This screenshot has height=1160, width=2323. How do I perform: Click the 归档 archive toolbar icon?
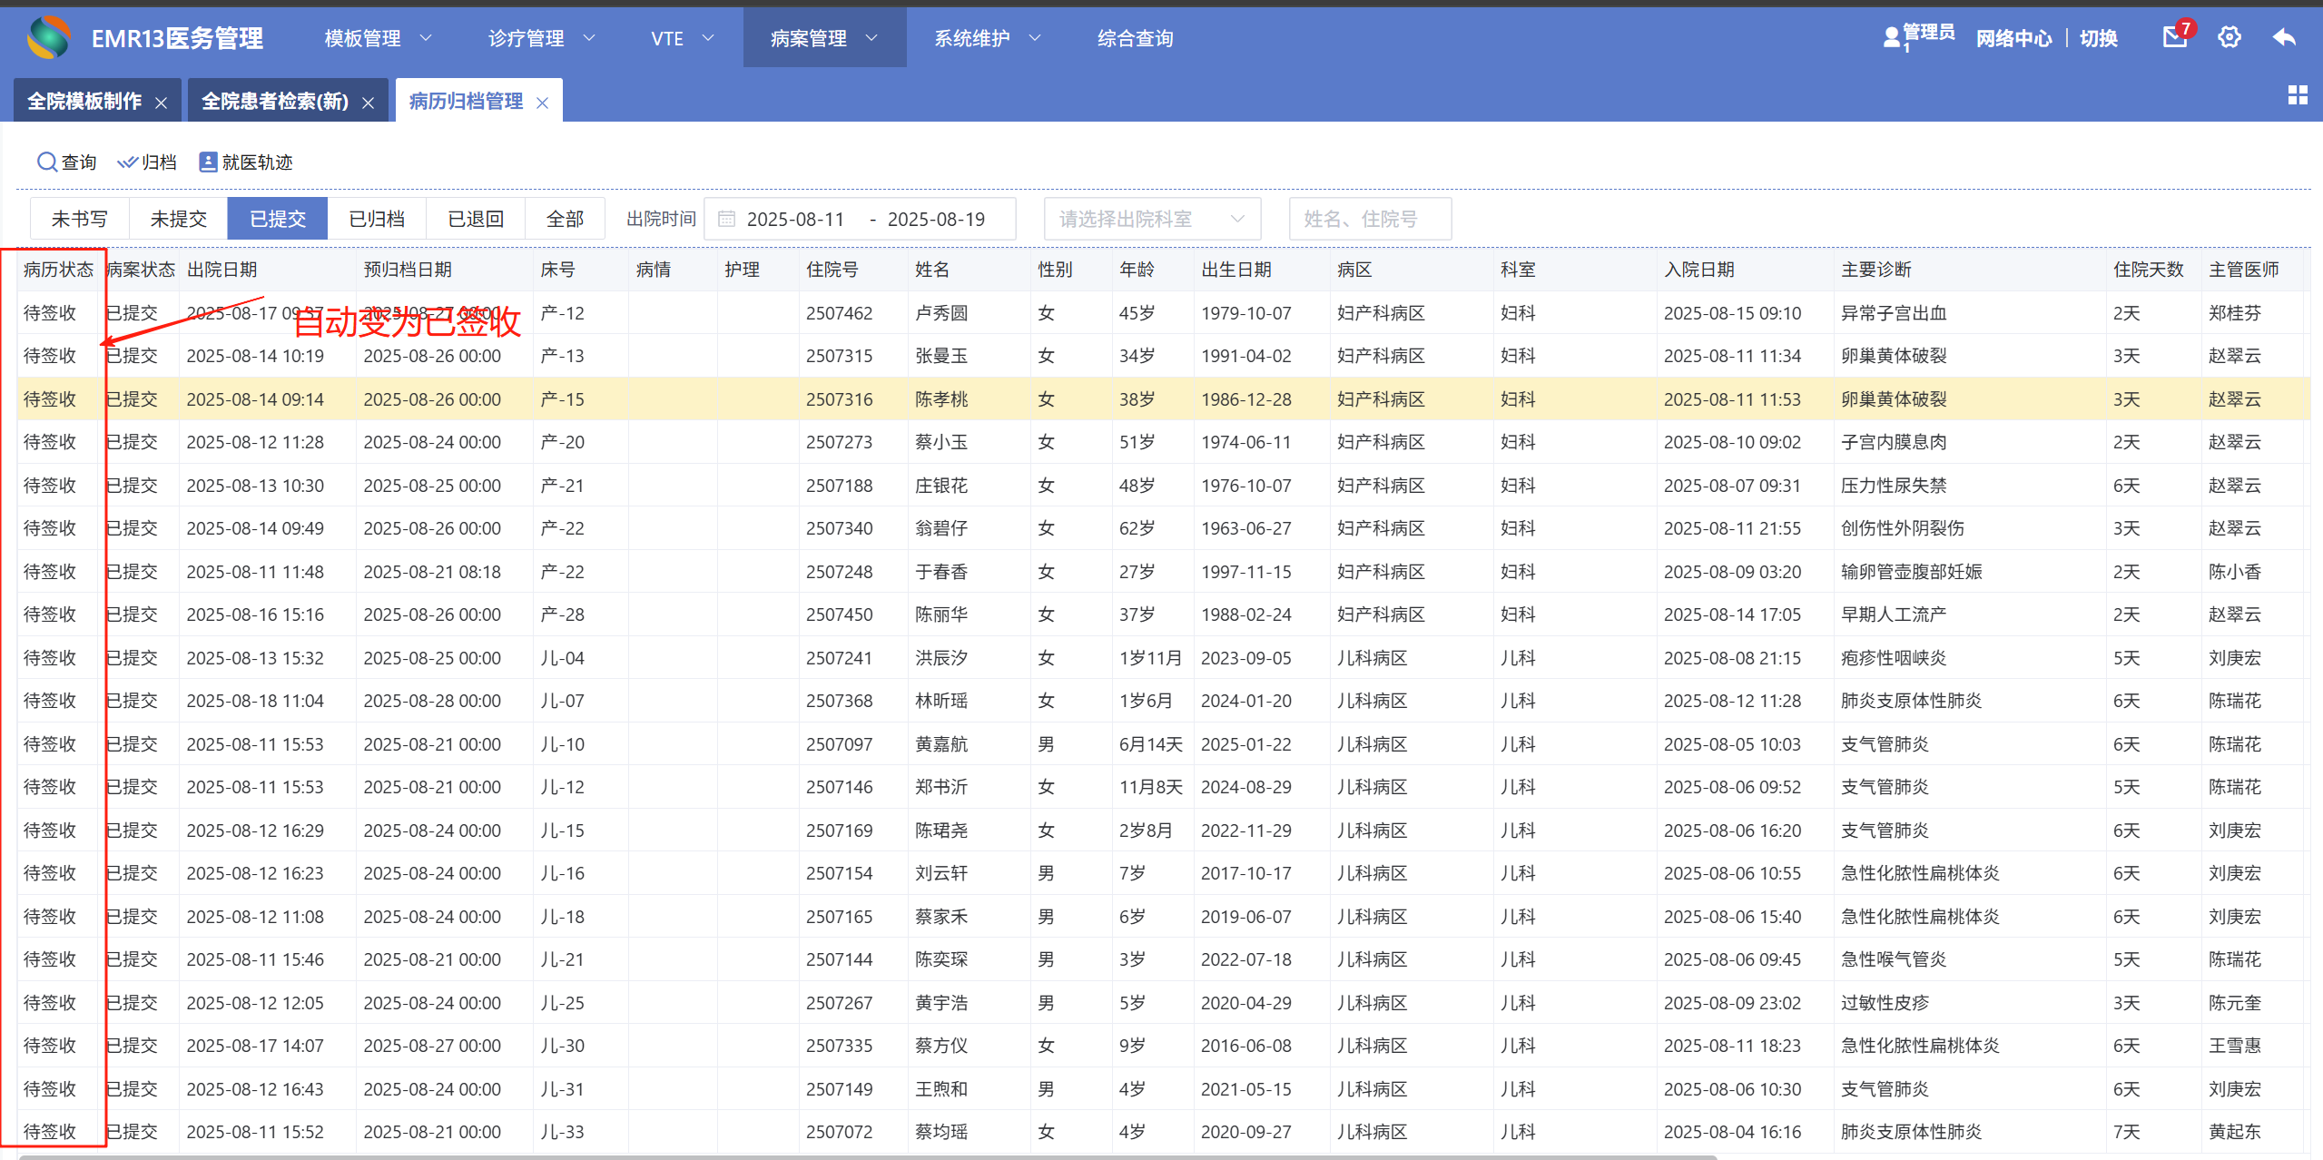click(128, 162)
